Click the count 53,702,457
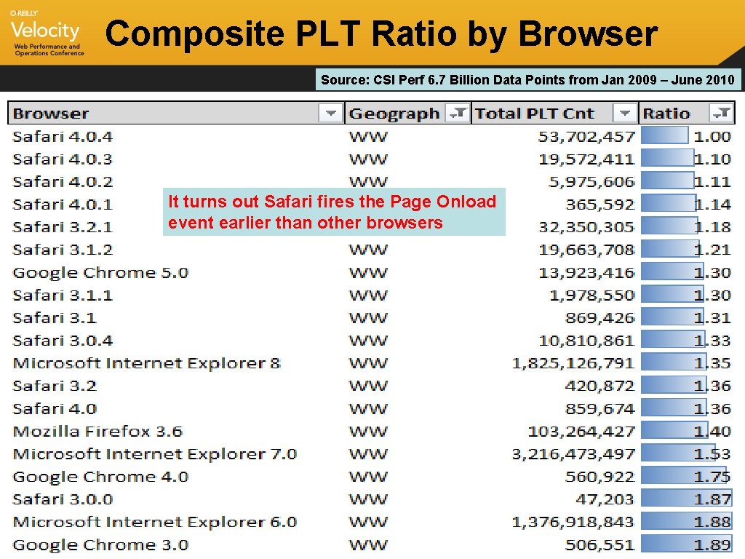 [587, 138]
